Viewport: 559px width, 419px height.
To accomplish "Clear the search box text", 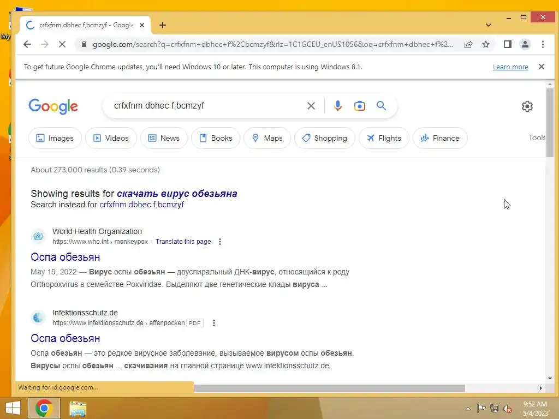I will coord(311,106).
